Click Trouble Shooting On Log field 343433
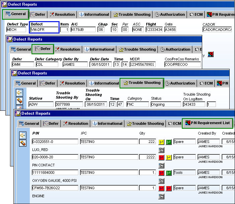This screenshot has height=204, width=235. point(194,104)
